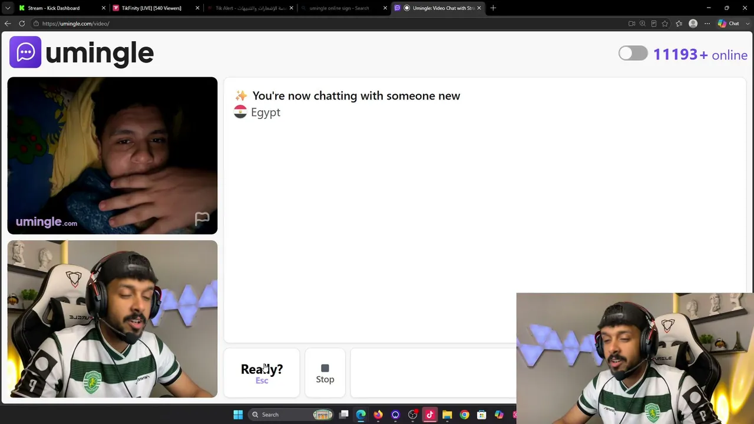
Task: Click the umingle.com watermark link on video
Action: click(47, 222)
